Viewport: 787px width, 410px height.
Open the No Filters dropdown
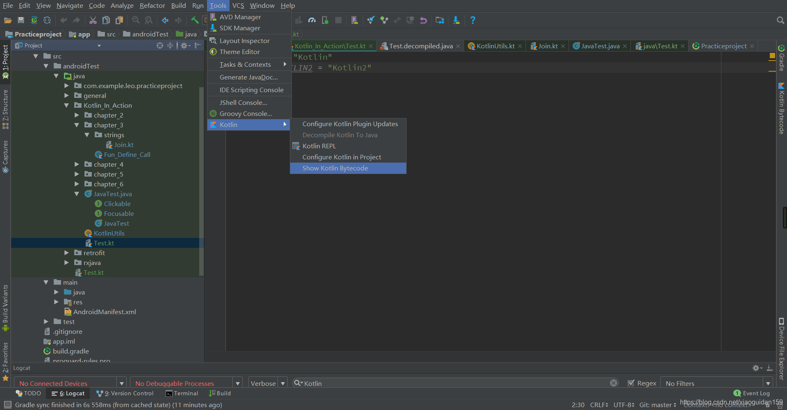pos(716,383)
